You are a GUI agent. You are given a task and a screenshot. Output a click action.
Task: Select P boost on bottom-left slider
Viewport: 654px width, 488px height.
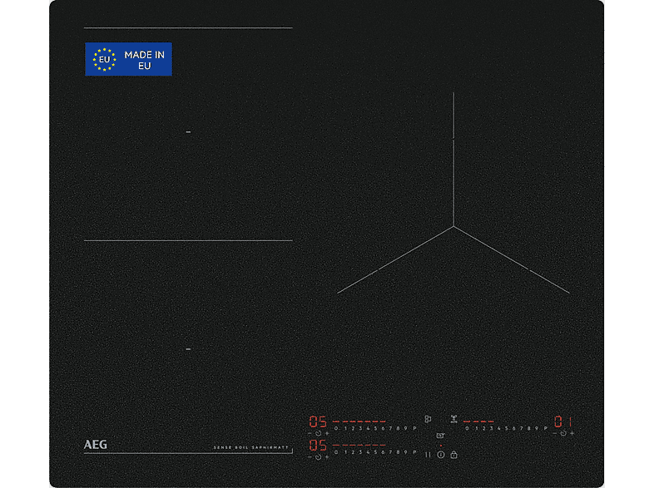414,452
